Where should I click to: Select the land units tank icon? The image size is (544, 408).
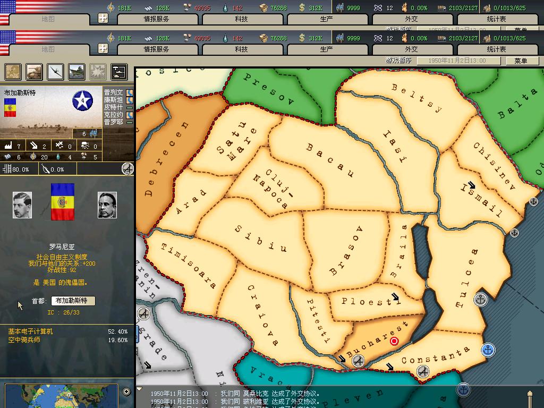(35, 72)
